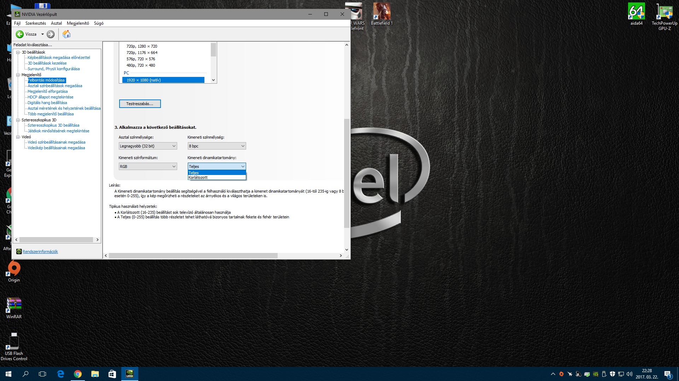This screenshot has width=679, height=381.
Task: Click the Testreszabás... button
Action: click(x=140, y=104)
